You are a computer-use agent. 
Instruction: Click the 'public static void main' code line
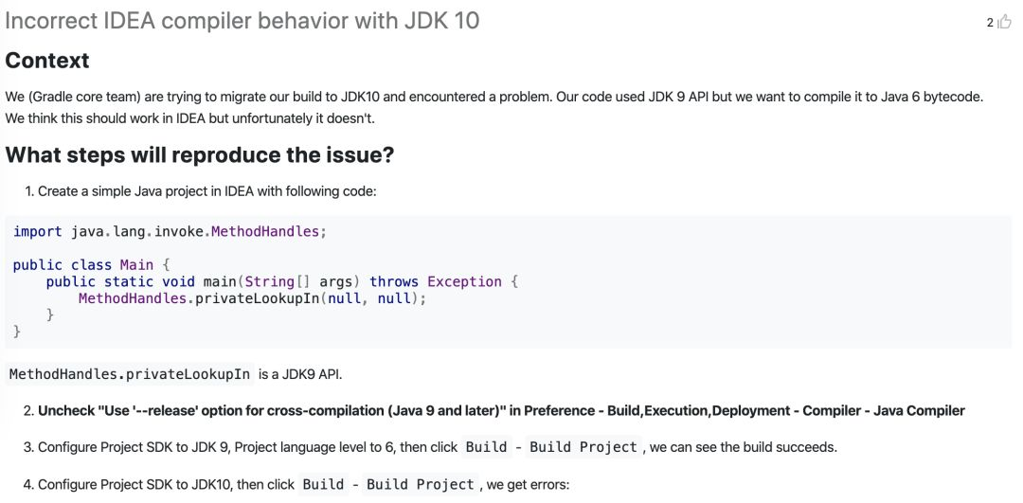(282, 282)
